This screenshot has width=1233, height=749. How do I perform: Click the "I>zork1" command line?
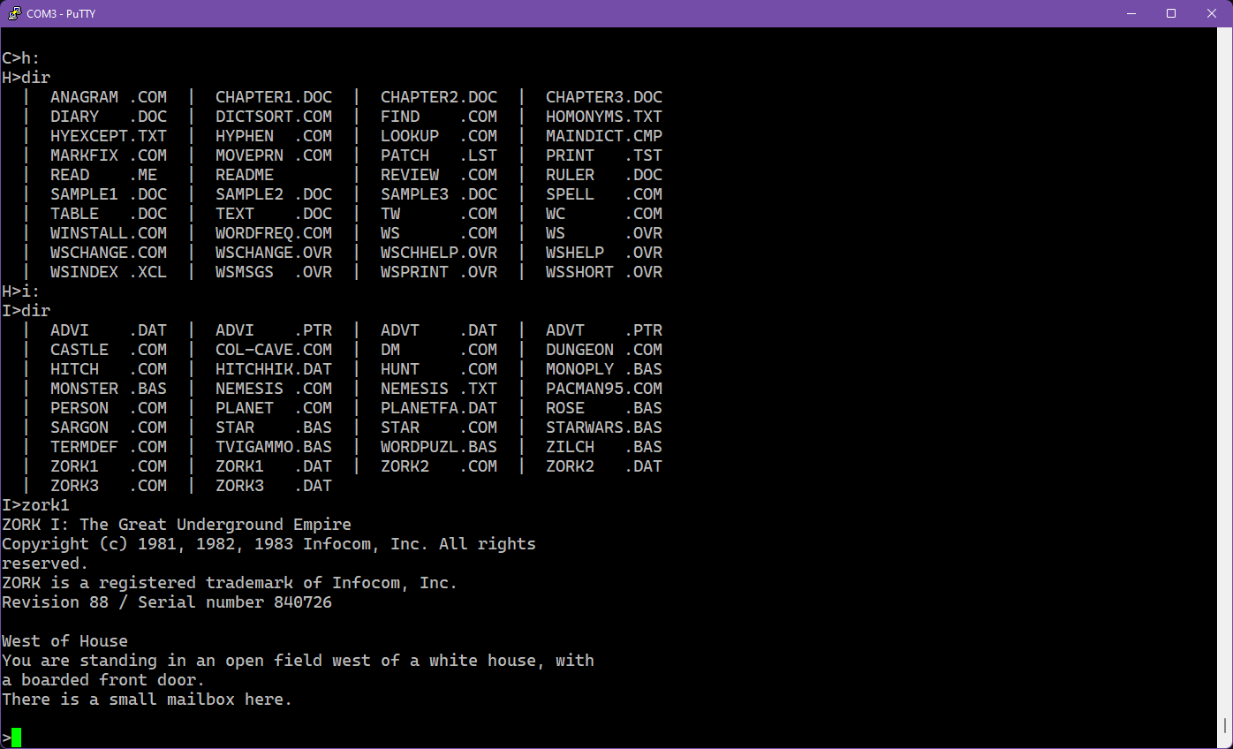tap(35, 505)
